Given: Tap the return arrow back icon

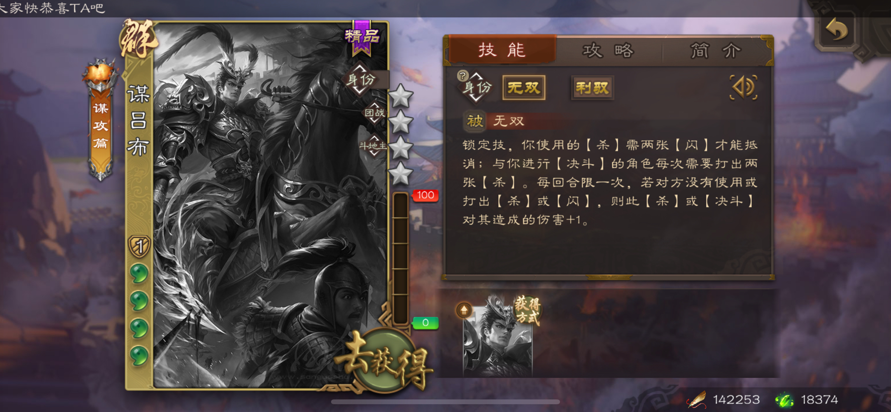Looking at the screenshot, I should (x=837, y=30).
